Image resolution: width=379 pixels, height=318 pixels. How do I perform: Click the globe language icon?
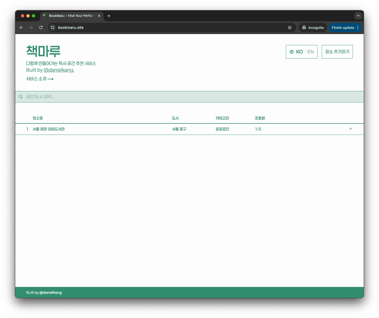pos(292,52)
